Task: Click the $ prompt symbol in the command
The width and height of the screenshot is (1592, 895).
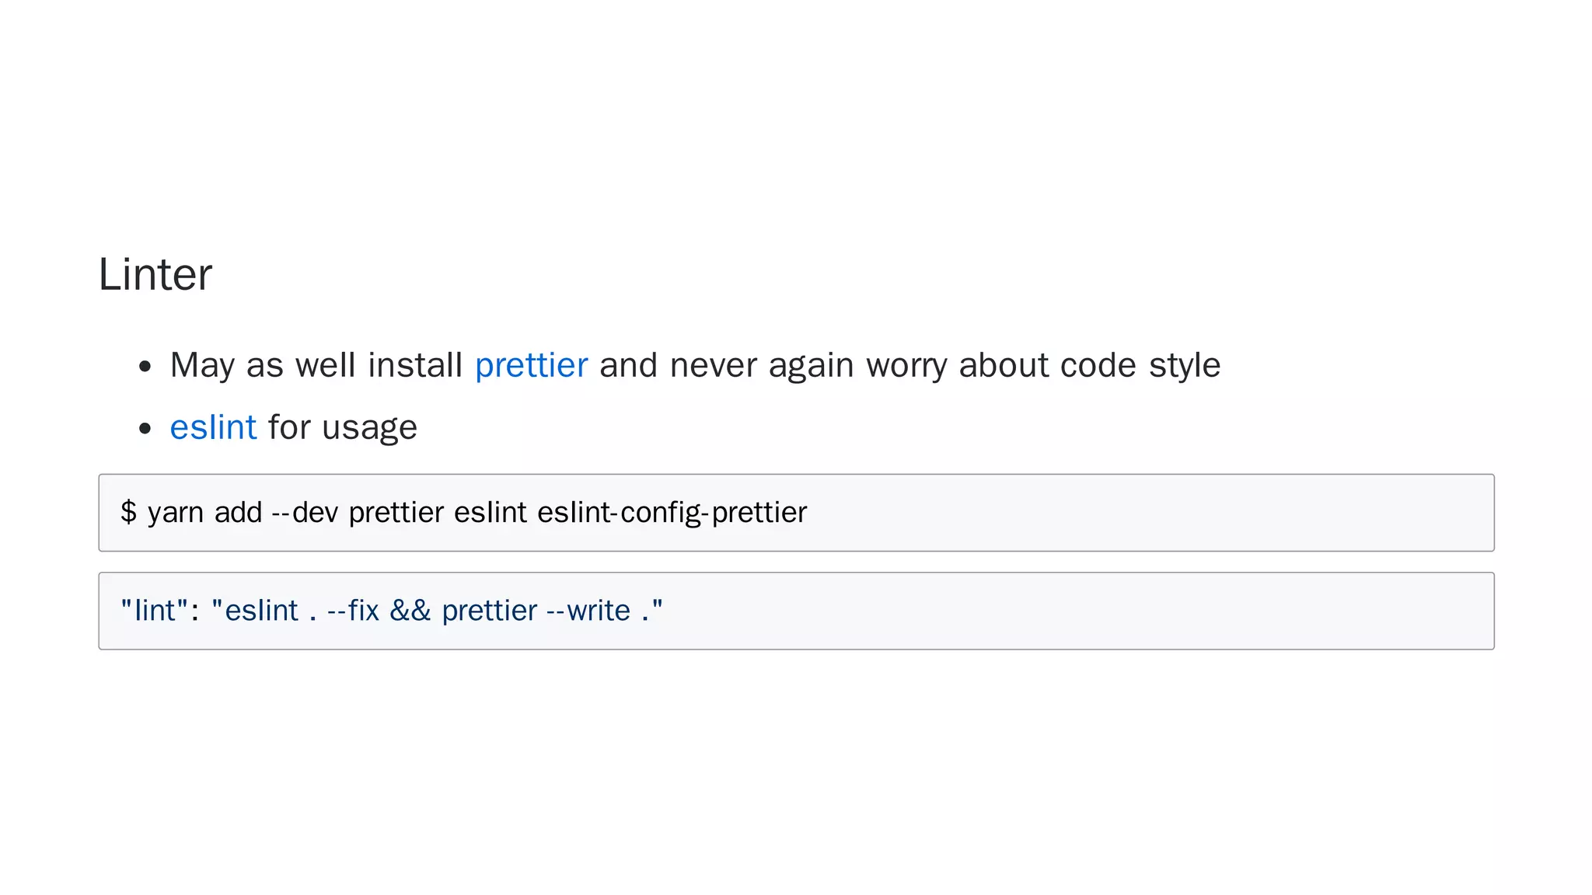Action: (128, 513)
